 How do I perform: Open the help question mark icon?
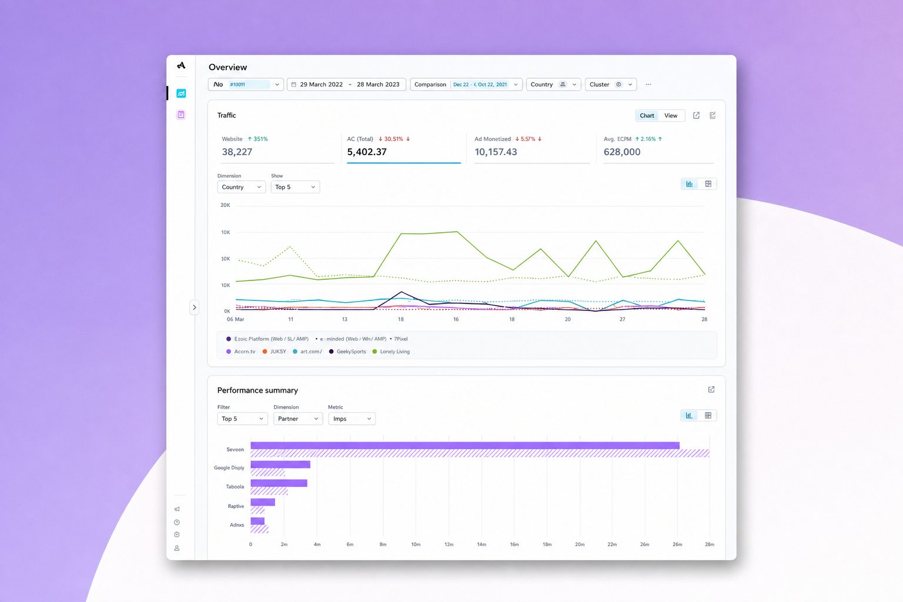coord(177,522)
